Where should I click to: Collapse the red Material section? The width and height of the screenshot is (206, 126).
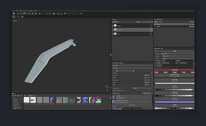pyautogui.click(x=155, y=70)
